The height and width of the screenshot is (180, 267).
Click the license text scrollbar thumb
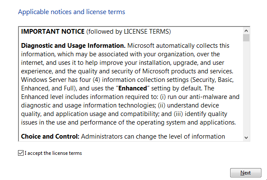coord(246,38)
